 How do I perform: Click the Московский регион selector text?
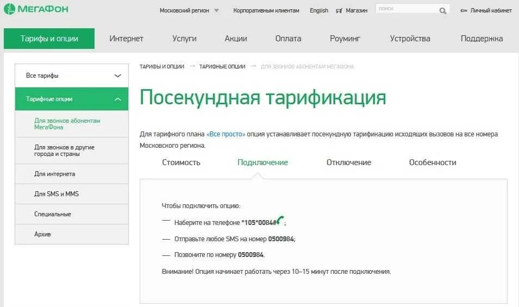[x=184, y=10]
